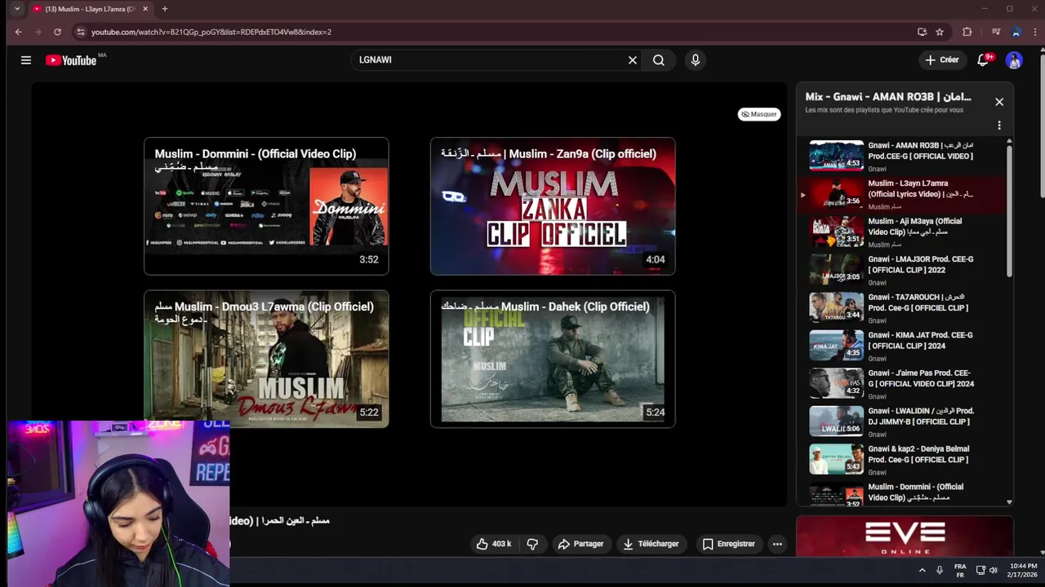Viewport: 1045px width, 587px height.
Task: Open the EVE Online advertisement banner
Action: [905, 537]
